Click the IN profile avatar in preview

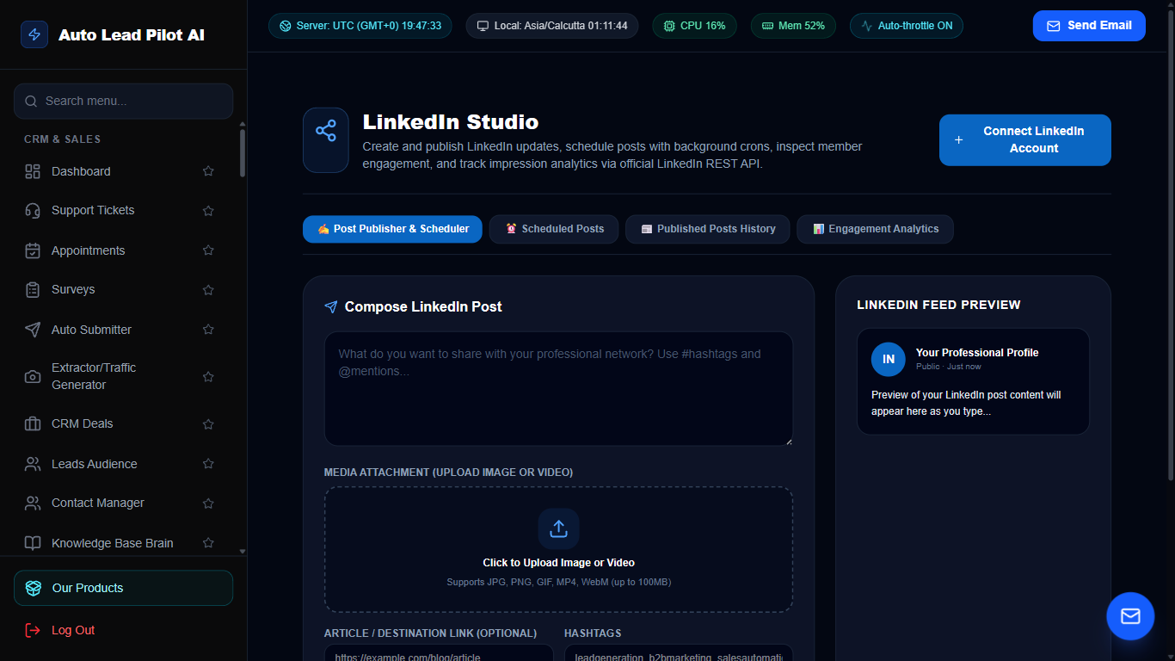pyautogui.click(x=889, y=359)
